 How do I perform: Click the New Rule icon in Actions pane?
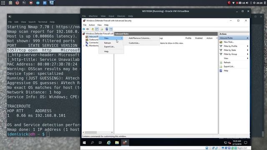221,42
